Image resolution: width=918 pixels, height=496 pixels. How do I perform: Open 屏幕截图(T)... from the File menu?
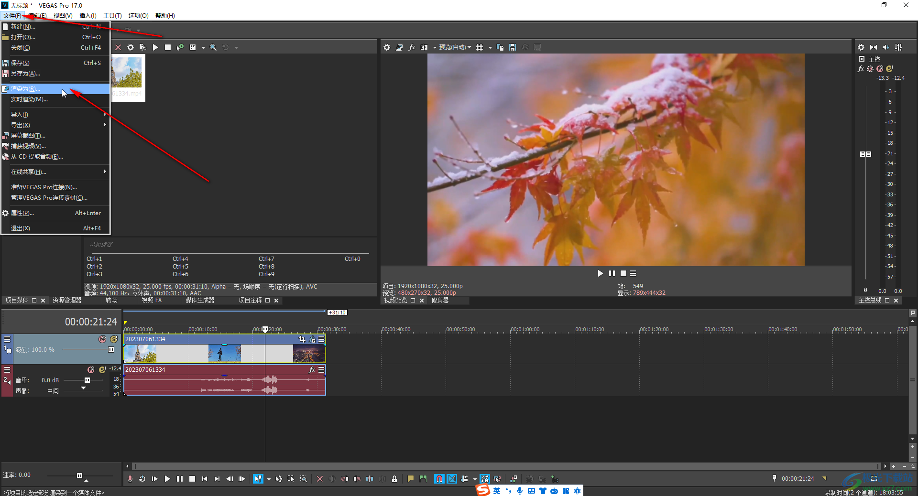(55, 136)
